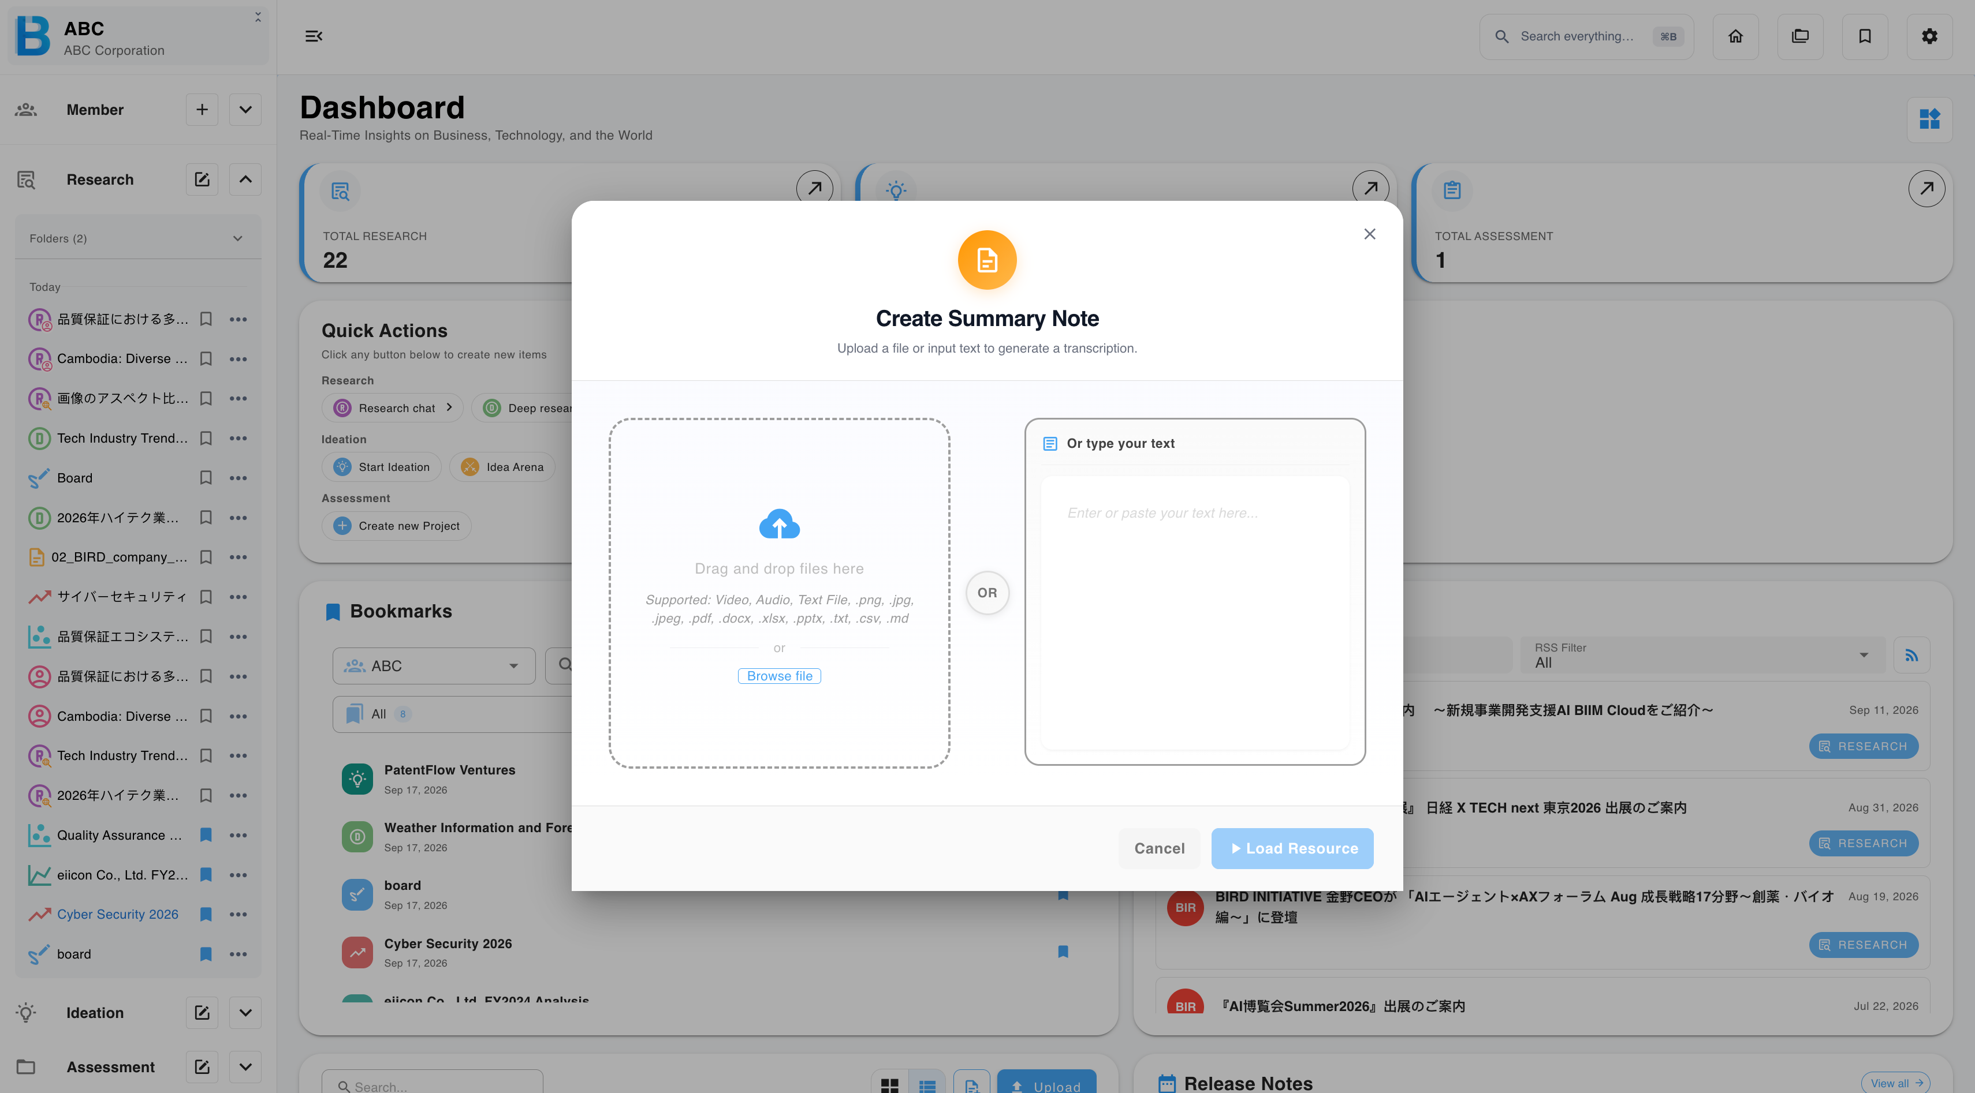Expand the Ideation section chevron
This screenshot has height=1093, width=1975.
coord(245,1013)
